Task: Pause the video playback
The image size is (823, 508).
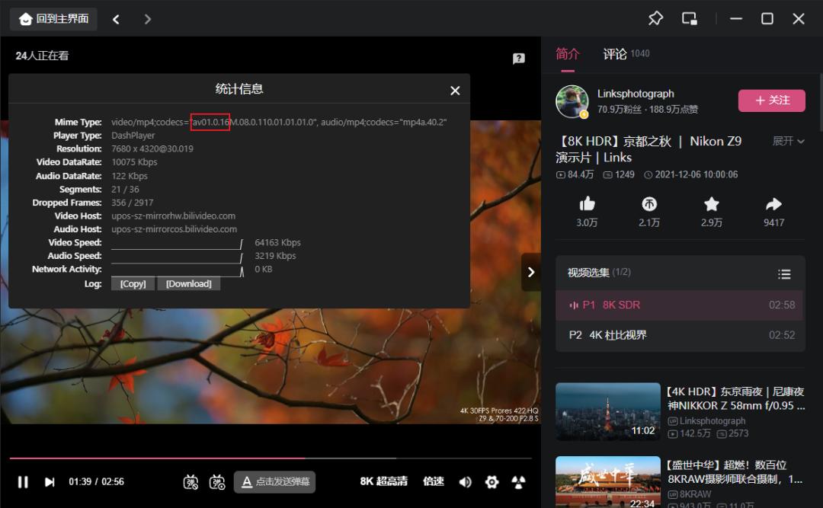Action: tap(23, 482)
